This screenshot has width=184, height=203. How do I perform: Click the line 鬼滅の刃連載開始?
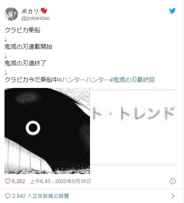pyautogui.click(x=28, y=47)
